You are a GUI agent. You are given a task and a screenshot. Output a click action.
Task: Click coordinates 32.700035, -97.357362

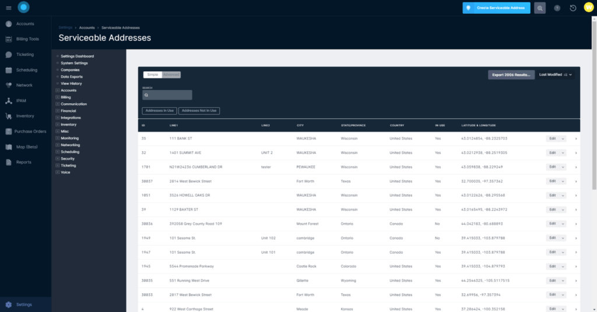point(482,181)
